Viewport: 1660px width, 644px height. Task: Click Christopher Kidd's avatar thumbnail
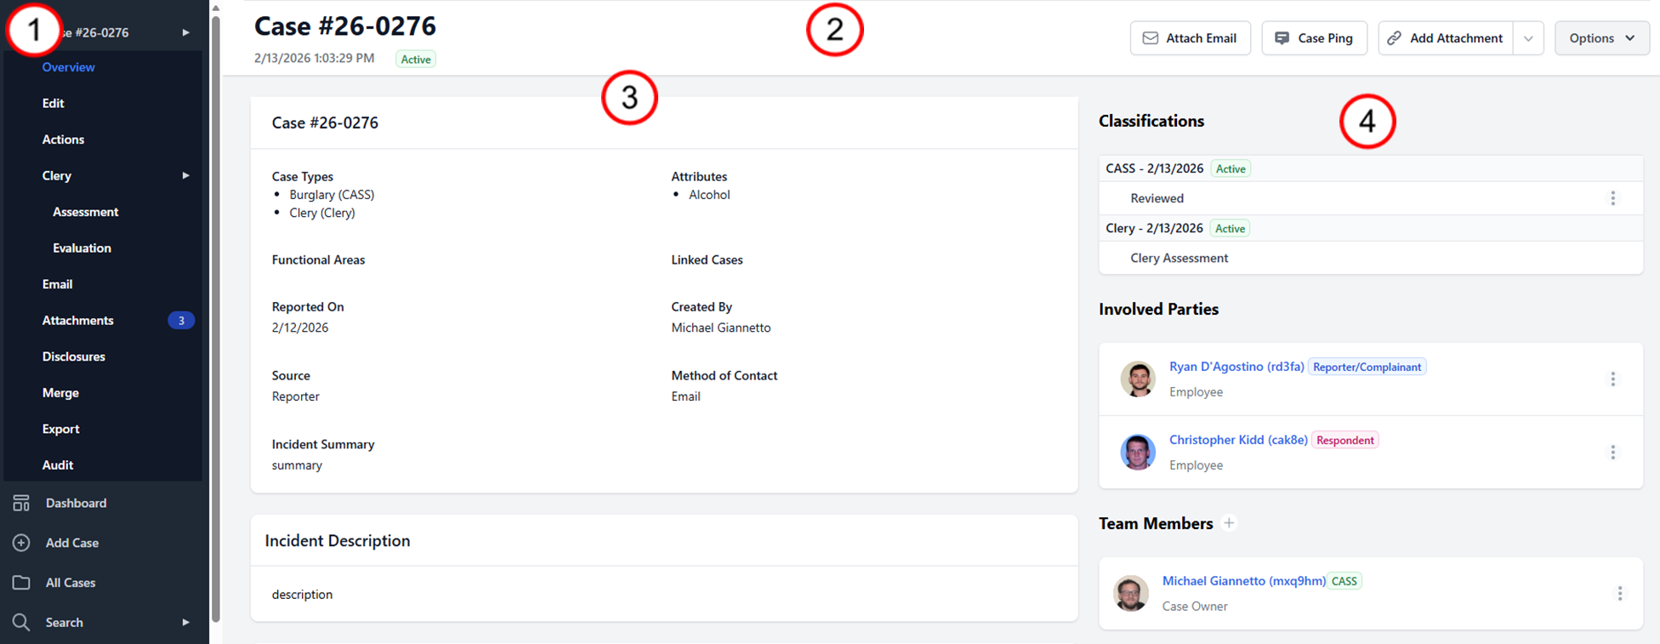pos(1138,452)
